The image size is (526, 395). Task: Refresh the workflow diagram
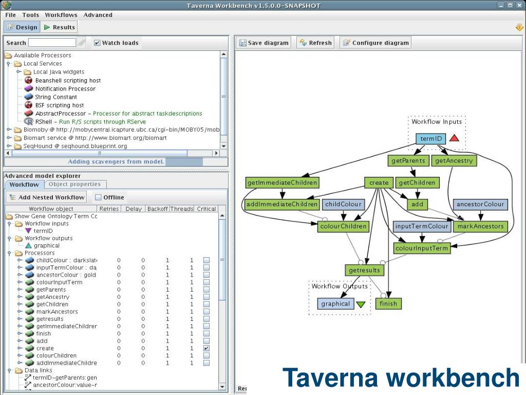[316, 43]
